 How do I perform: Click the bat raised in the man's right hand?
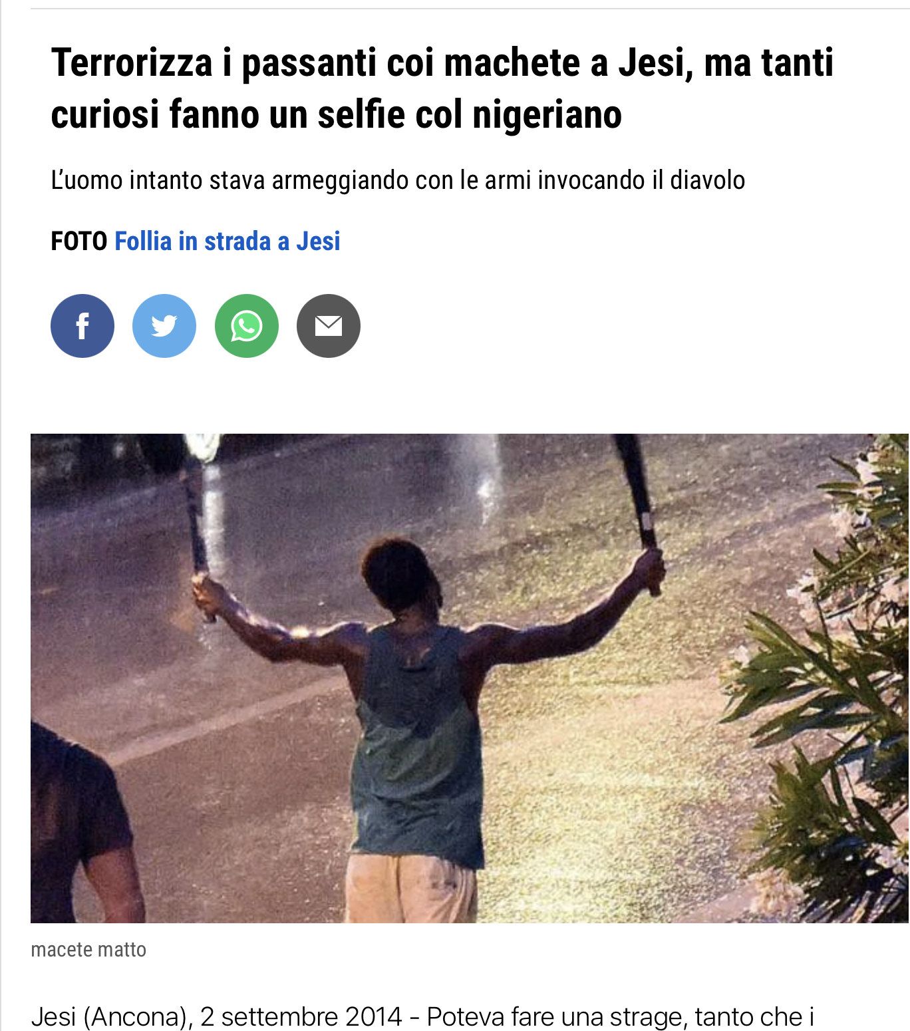[637, 512]
